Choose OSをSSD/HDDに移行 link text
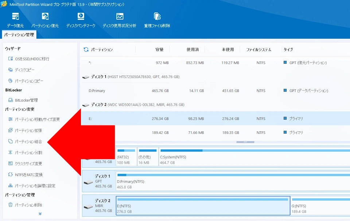The height and width of the screenshot is (221, 350). coord(32,59)
